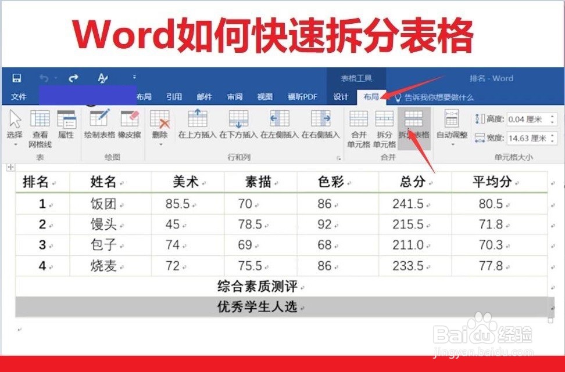The height and width of the screenshot is (372, 565).
Task: Click the text formatting A icon in title bar
Action: (x=103, y=78)
